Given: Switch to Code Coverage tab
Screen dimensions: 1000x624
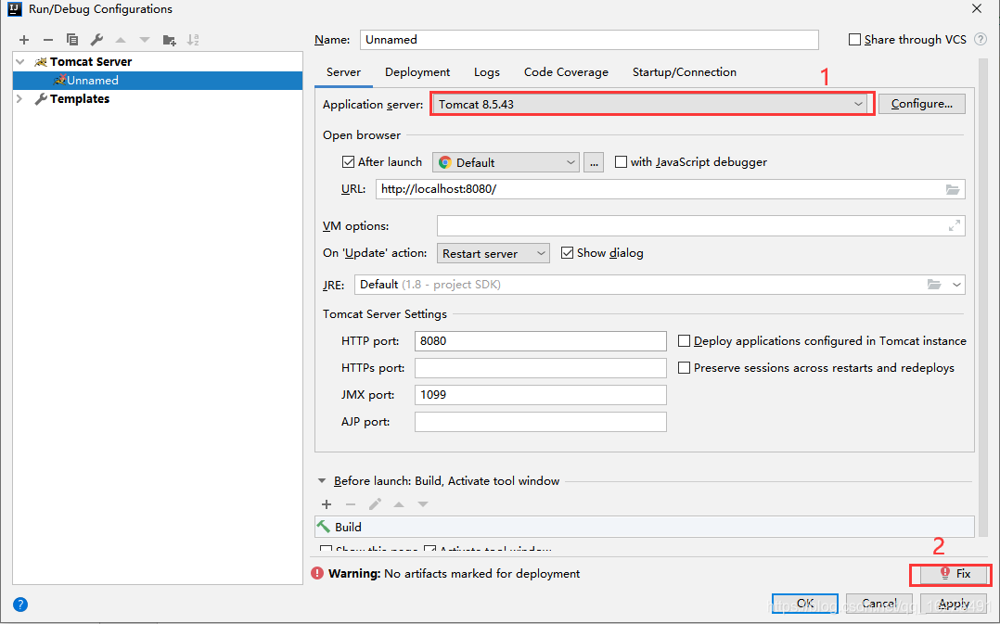Looking at the screenshot, I should coord(566,72).
